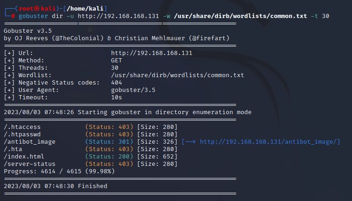Click Status: 200 on the index.html row
The height and width of the screenshot is (201, 352).
pyautogui.click(x=109, y=157)
